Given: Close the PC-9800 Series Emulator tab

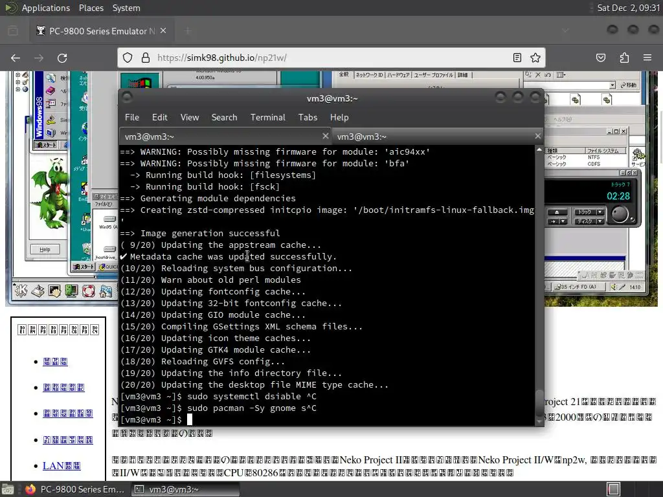Looking at the screenshot, I should (163, 31).
